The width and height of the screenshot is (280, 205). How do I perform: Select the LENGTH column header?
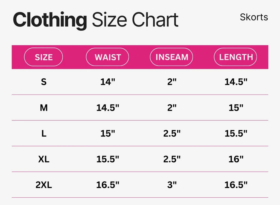point(236,57)
